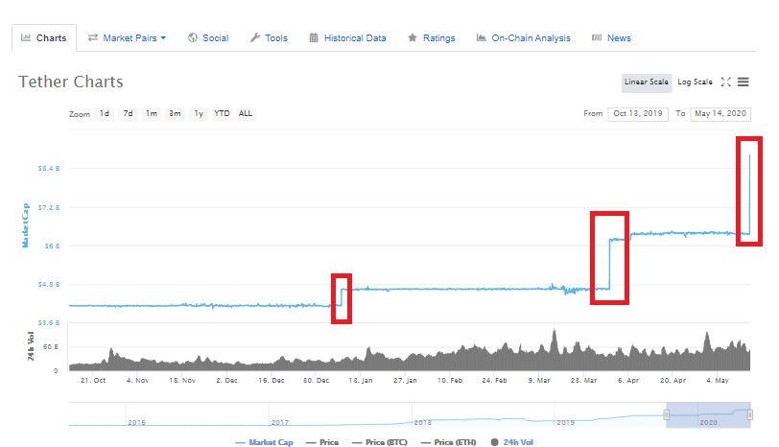Image resolution: width=779 pixels, height=447 pixels.
Task: Click left handle of range navigator
Action: click(666, 414)
